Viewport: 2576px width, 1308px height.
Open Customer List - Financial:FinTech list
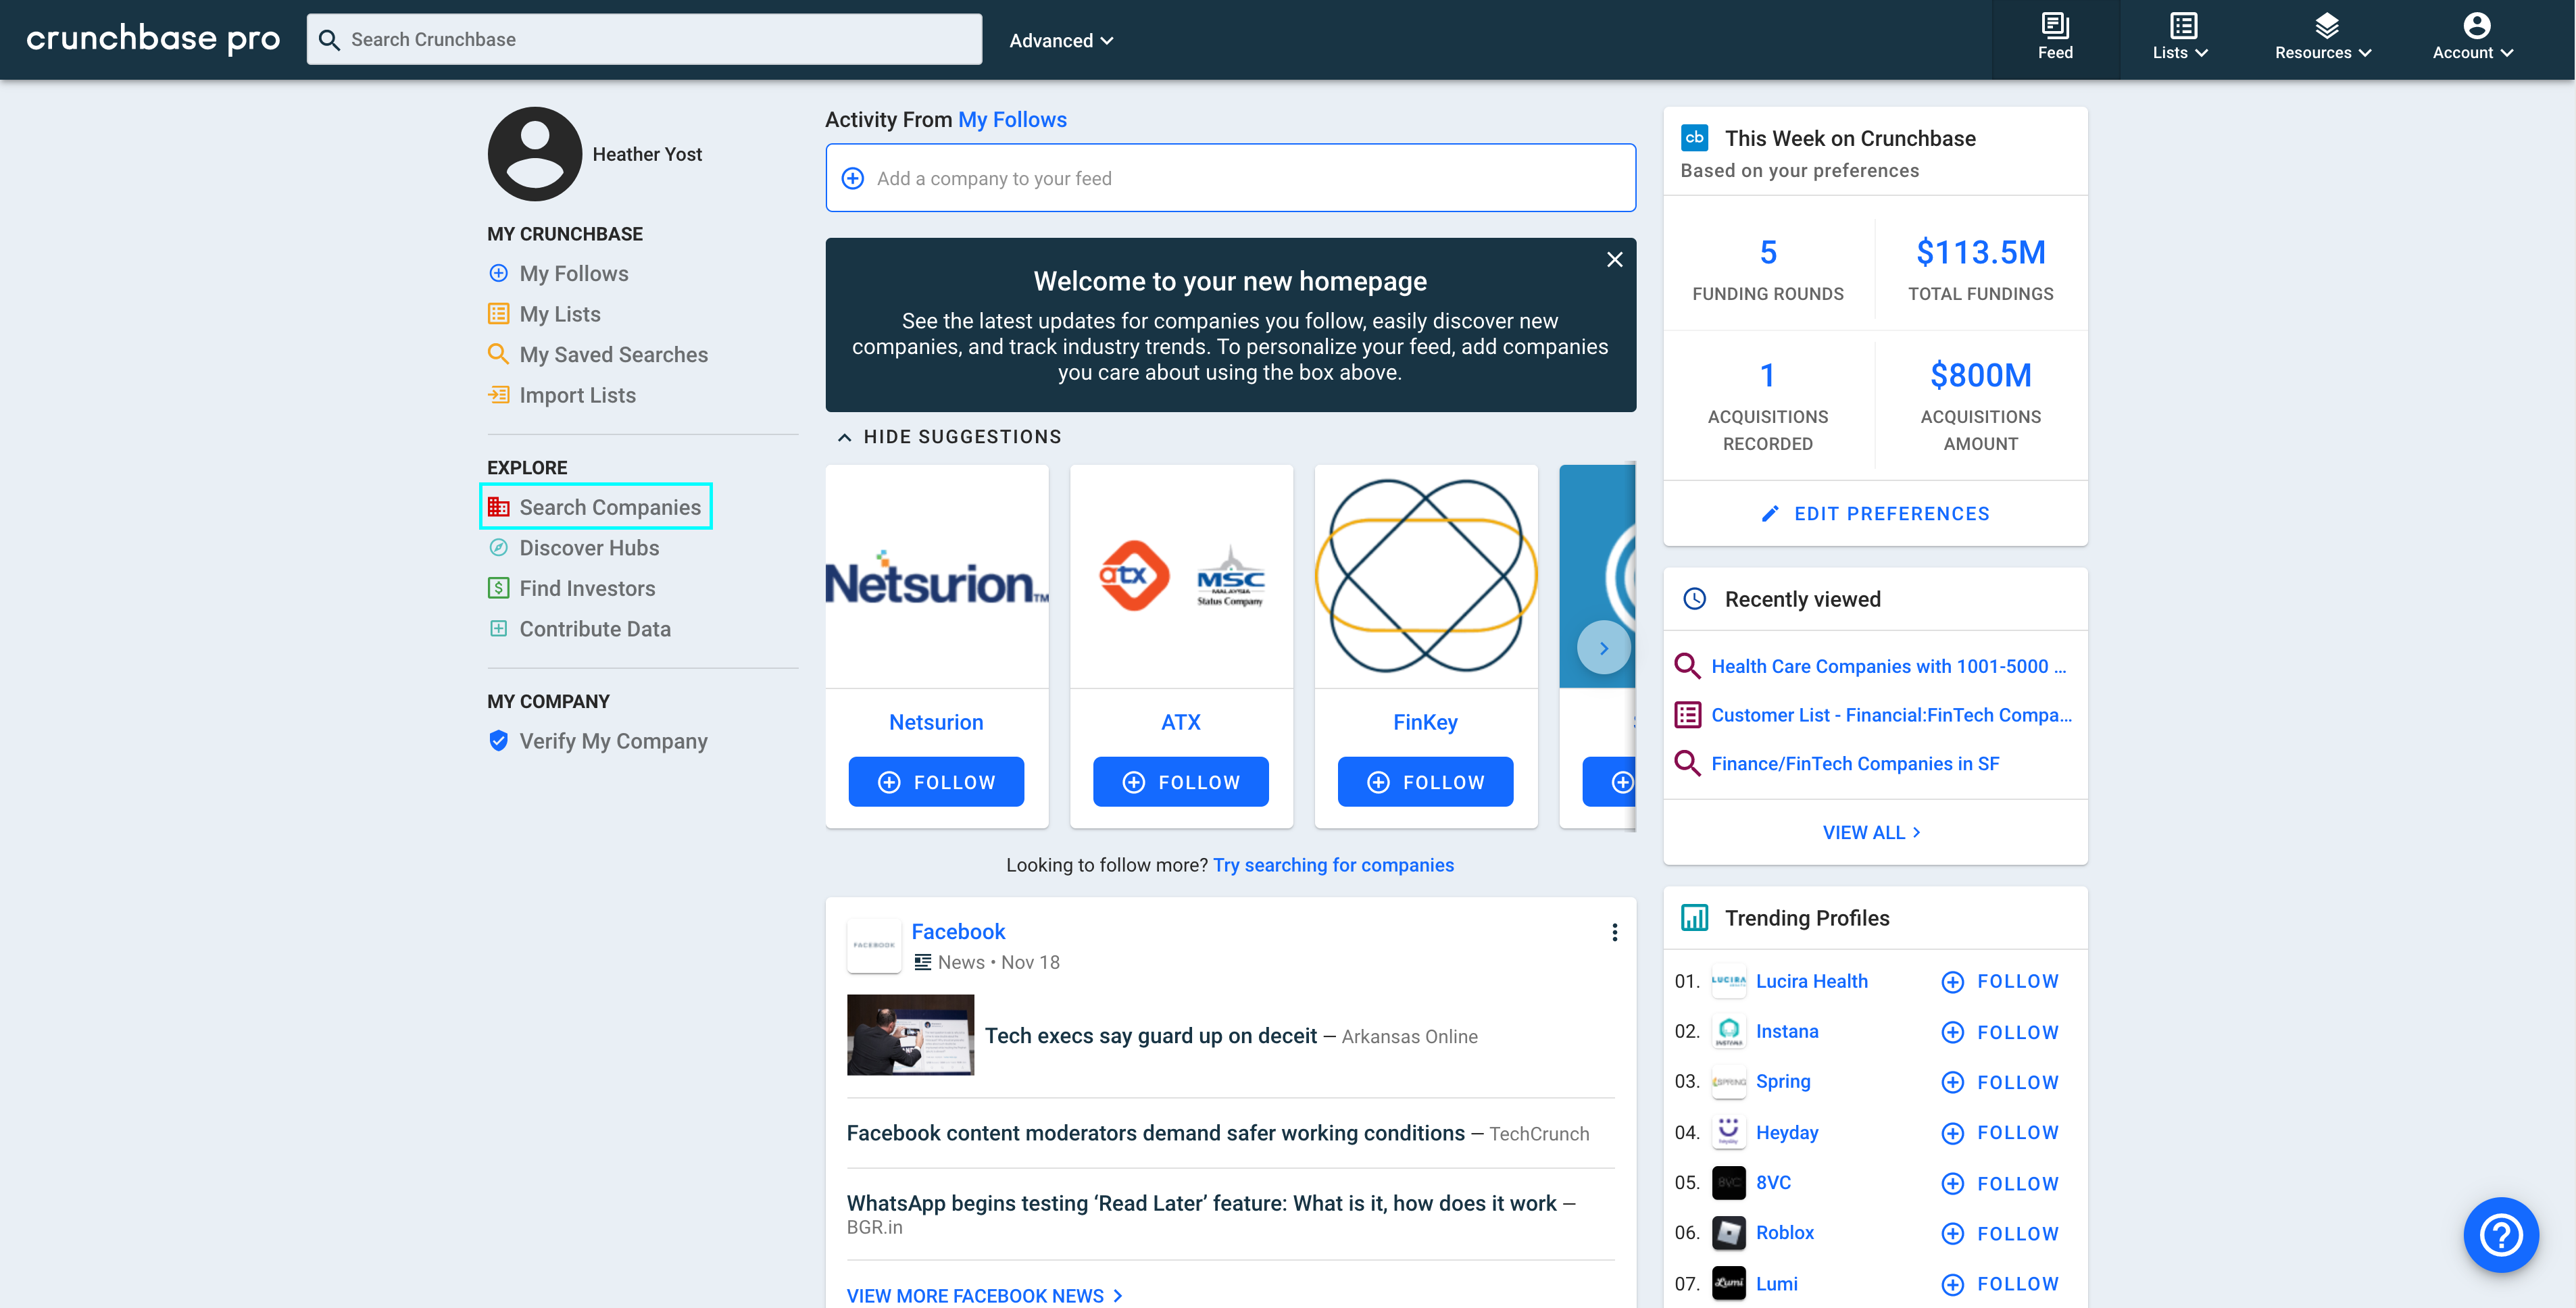click(x=1891, y=715)
